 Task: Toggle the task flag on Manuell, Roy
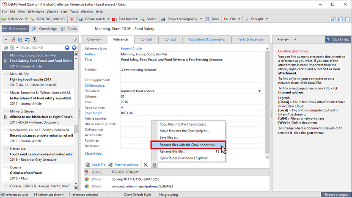(x=4, y=74)
